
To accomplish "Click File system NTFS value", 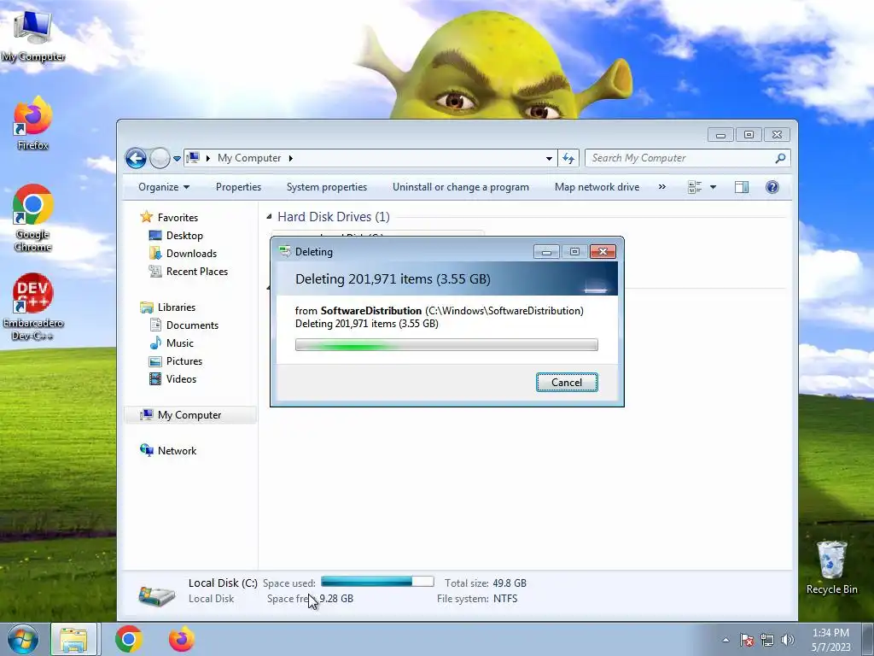I will coord(505,599).
